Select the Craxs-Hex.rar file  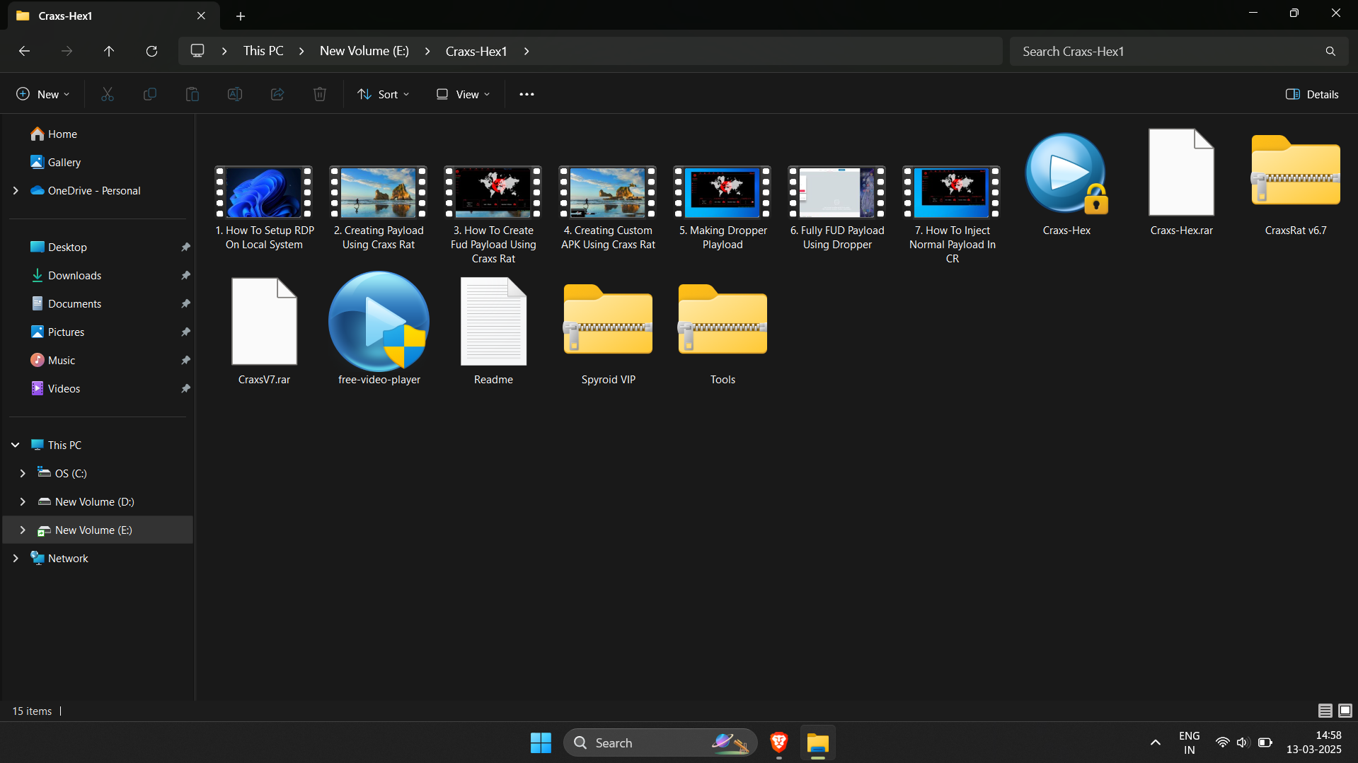(1181, 184)
